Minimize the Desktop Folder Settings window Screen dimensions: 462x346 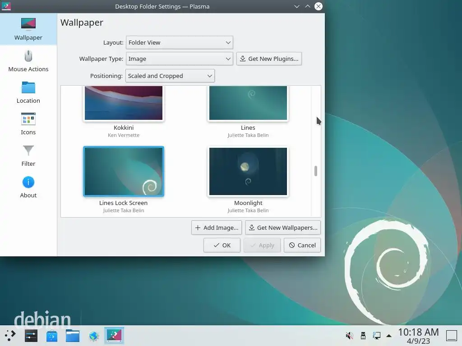pos(297,6)
